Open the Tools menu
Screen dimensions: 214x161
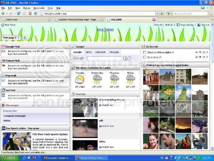50,8
